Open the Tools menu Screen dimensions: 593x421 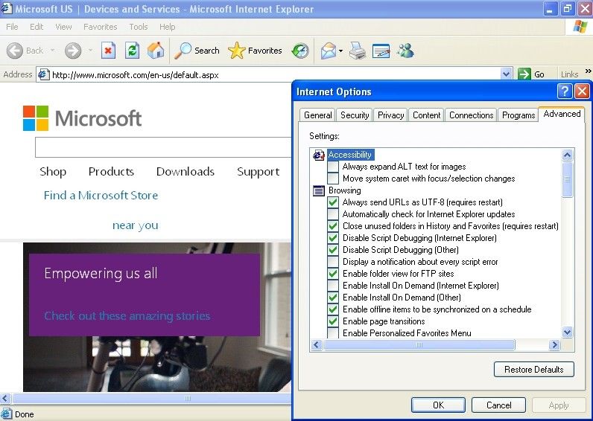pos(138,27)
